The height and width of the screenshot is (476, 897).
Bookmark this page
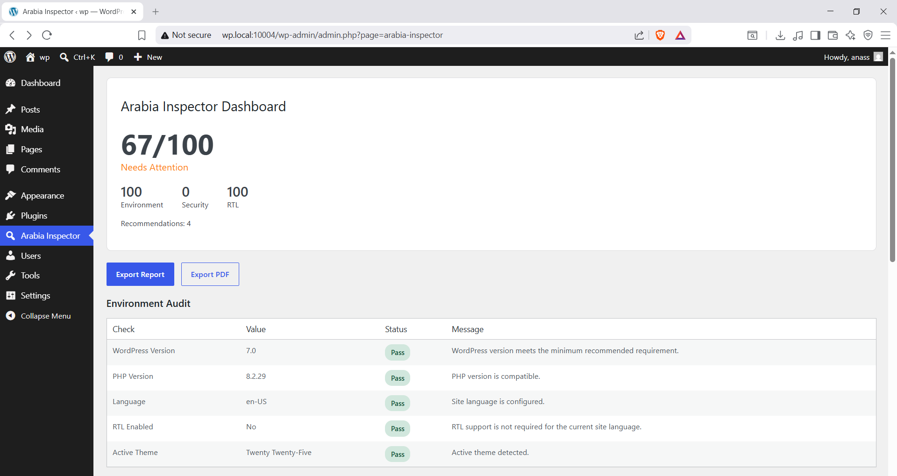142,35
